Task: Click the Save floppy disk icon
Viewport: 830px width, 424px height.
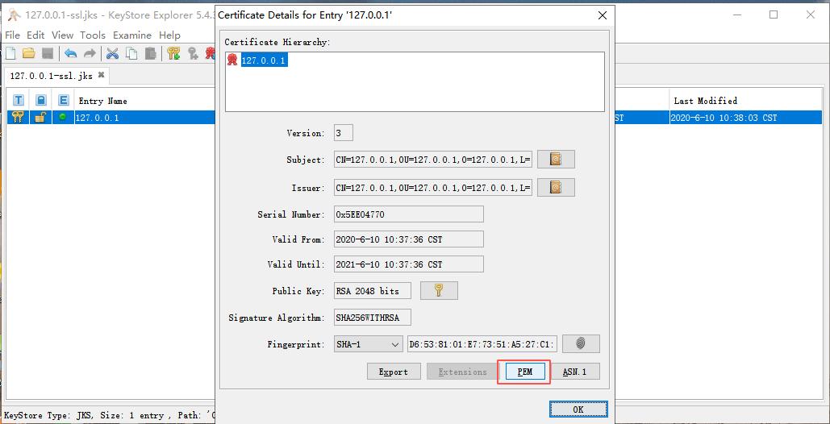Action: click(47, 53)
